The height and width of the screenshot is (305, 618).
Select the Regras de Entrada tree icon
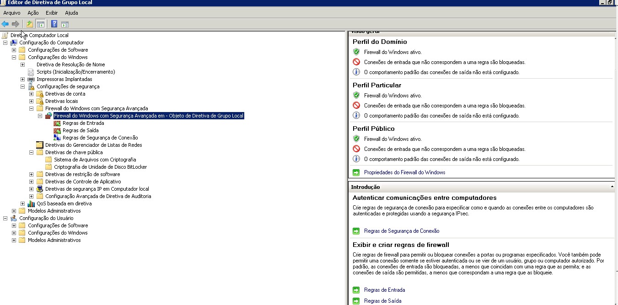tap(57, 123)
